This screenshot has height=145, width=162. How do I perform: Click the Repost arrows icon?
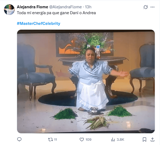(x=50, y=139)
